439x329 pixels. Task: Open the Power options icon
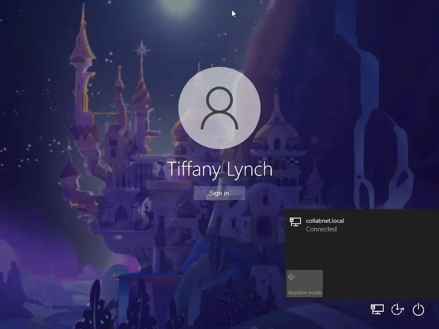(x=418, y=309)
